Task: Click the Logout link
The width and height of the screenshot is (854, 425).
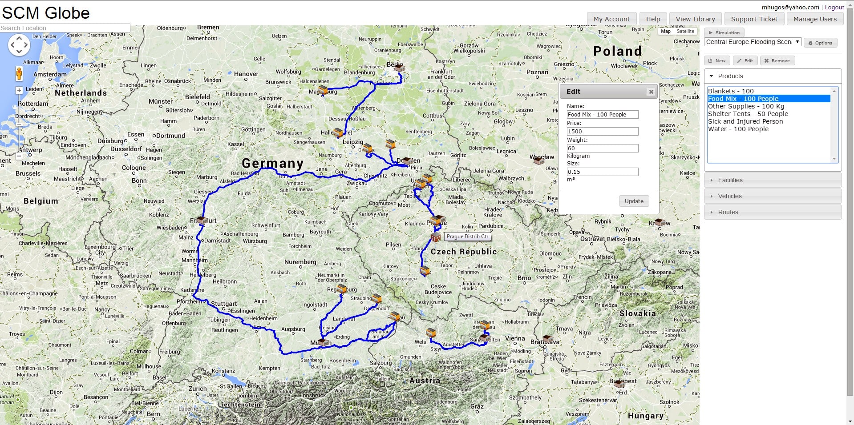Action: 834,7
